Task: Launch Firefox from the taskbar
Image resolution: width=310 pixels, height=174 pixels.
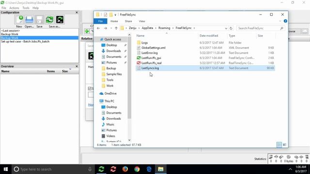Action: pos(125,169)
